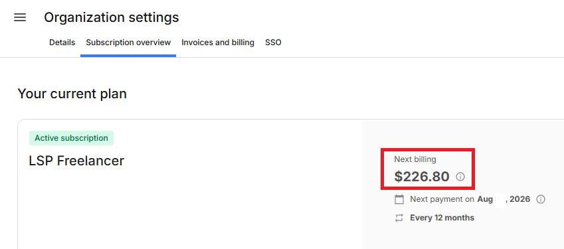
Task: Click the Next payment on text
Action: 442,199
